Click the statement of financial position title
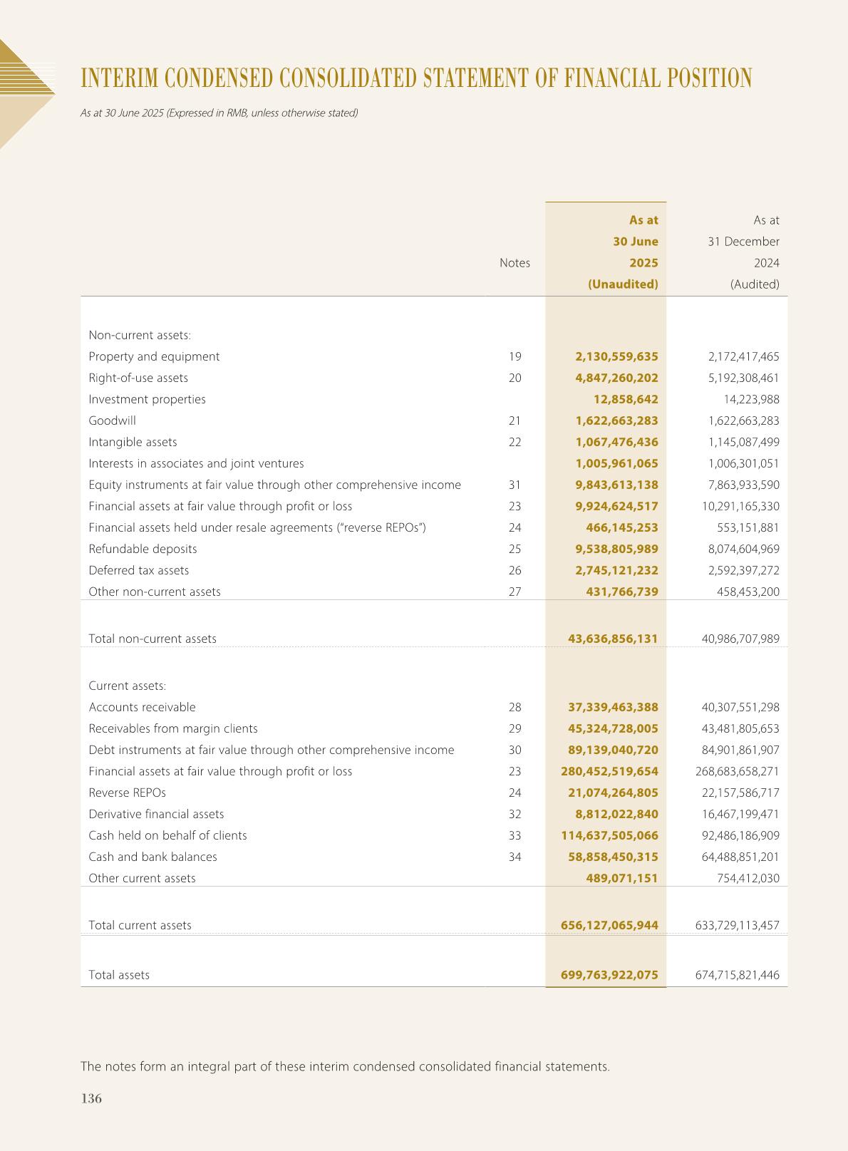 coord(416,78)
